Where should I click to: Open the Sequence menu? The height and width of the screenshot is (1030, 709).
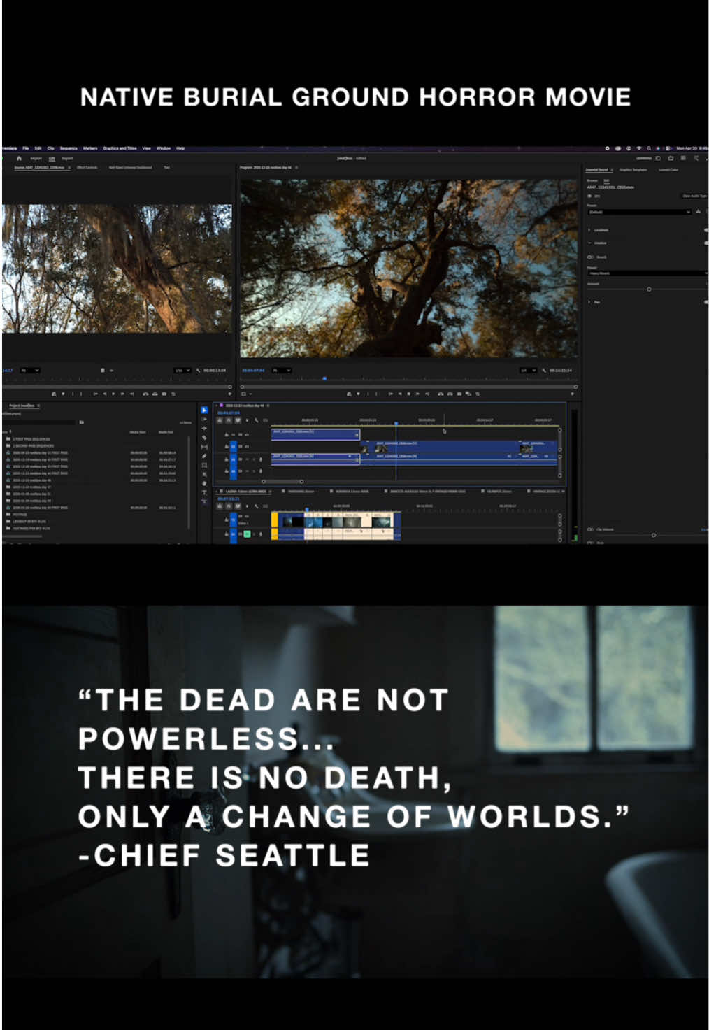[x=69, y=148]
